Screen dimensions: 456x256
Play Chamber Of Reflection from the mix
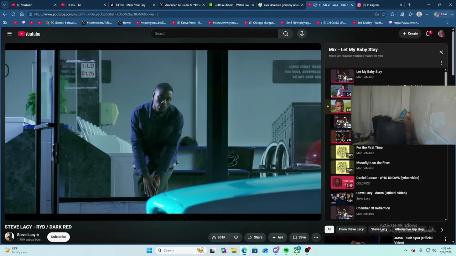[x=386, y=212]
